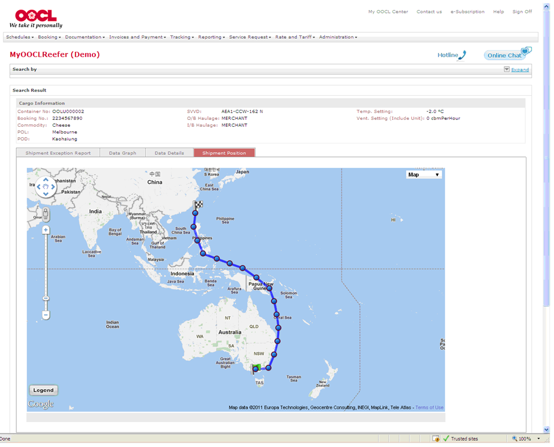This screenshot has width=554, height=447.
Task: Click the map zoom slider handle
Action: 46,298
